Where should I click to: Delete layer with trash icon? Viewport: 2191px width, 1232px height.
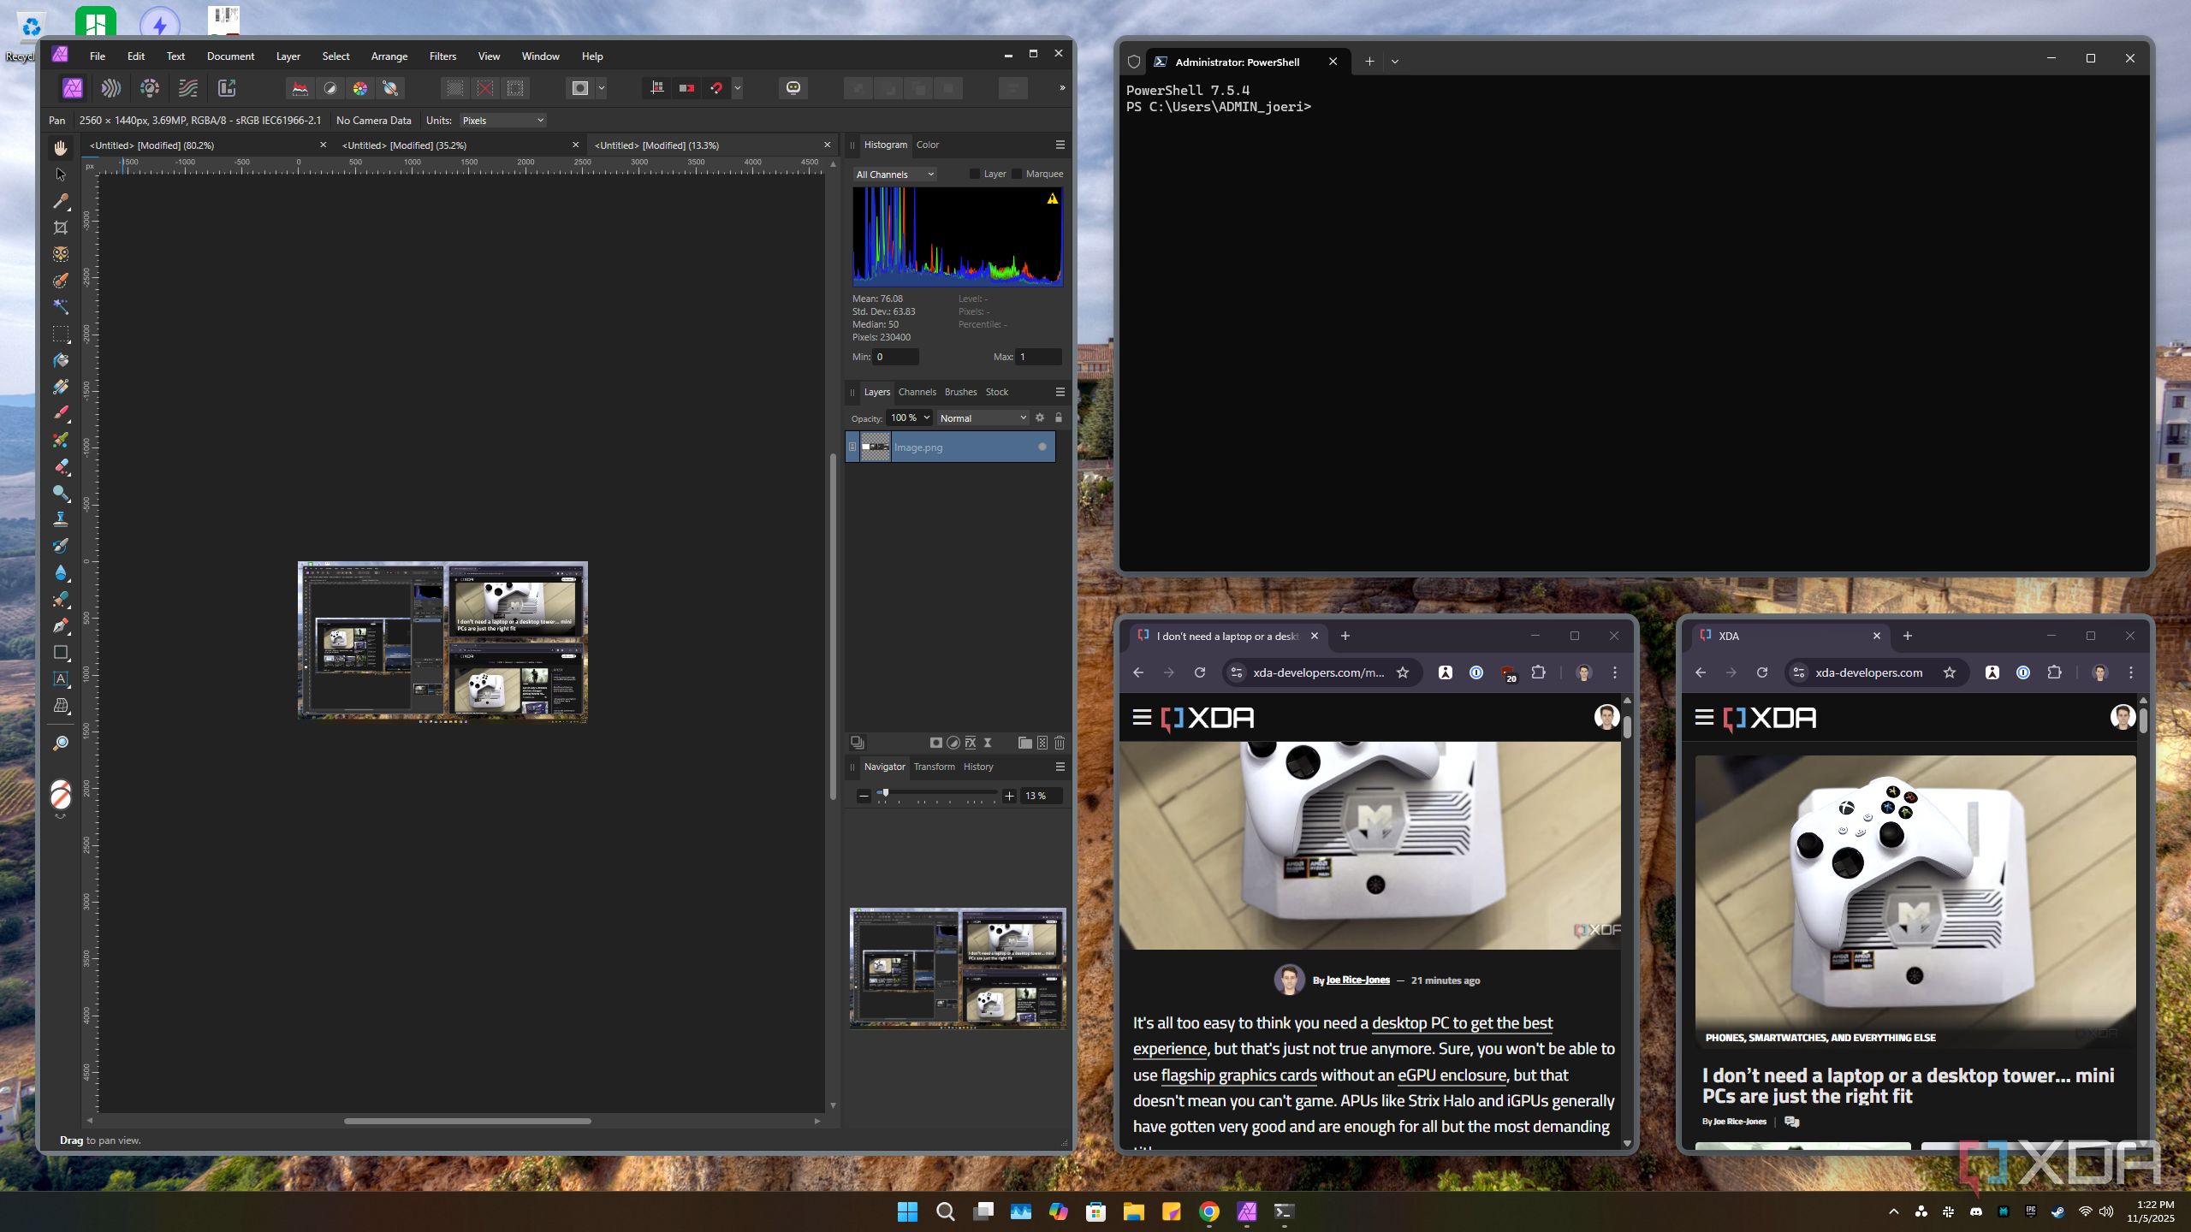1060,743
